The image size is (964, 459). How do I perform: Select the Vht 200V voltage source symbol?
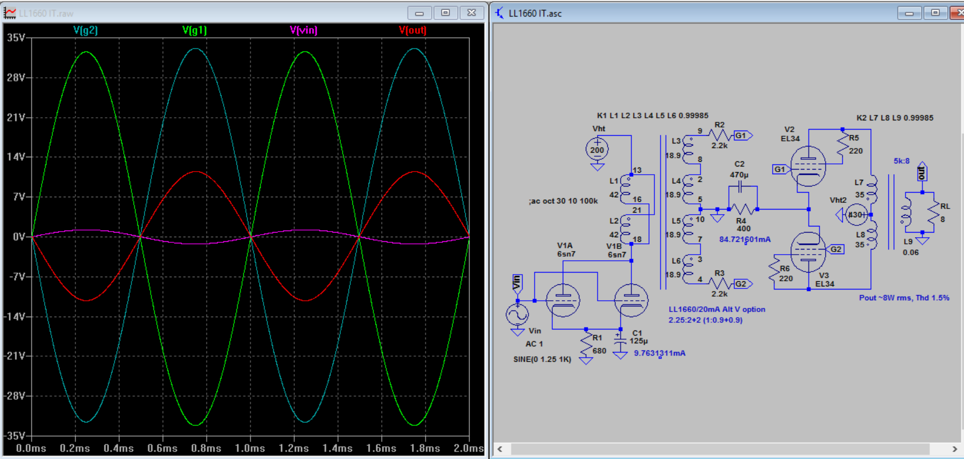click(x=597, y=150)
